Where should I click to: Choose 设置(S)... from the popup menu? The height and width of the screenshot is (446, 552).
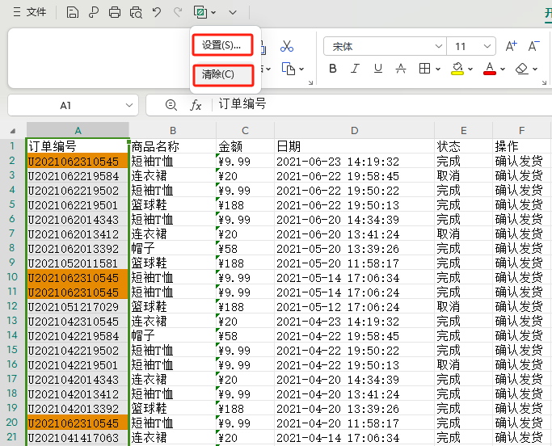pyautogui.click(x=222, y=44)
